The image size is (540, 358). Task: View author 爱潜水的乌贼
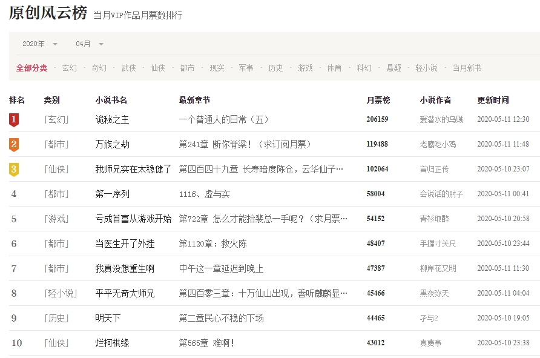pyautogui.click(x=441, y=120)
